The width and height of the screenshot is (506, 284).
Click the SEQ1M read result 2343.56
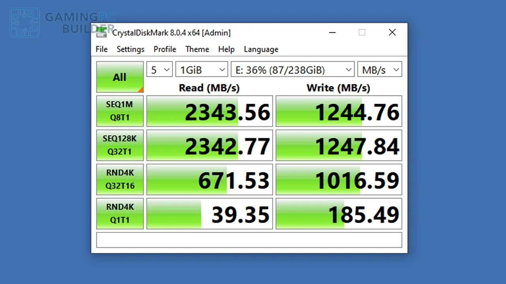click(210, 111)
